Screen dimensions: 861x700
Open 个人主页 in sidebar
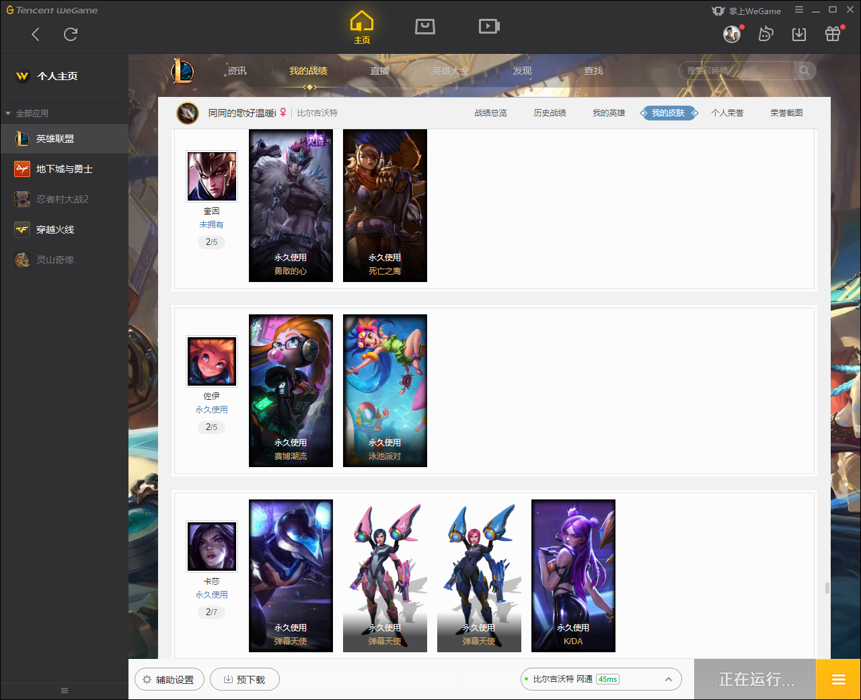click(x=64, y=76)
